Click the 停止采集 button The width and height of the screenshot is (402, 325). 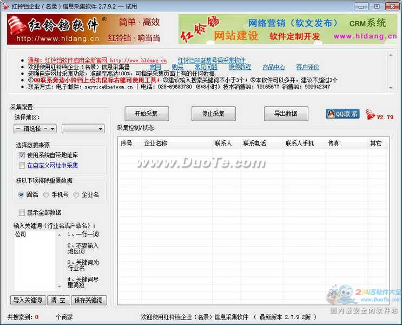click(213, 113)
